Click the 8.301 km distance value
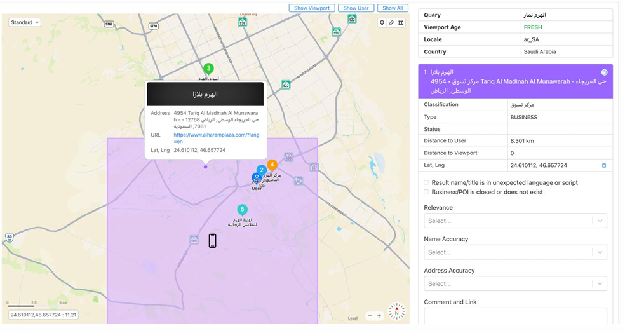The height and width of the screenshot is (333, 625). (522, 141)
